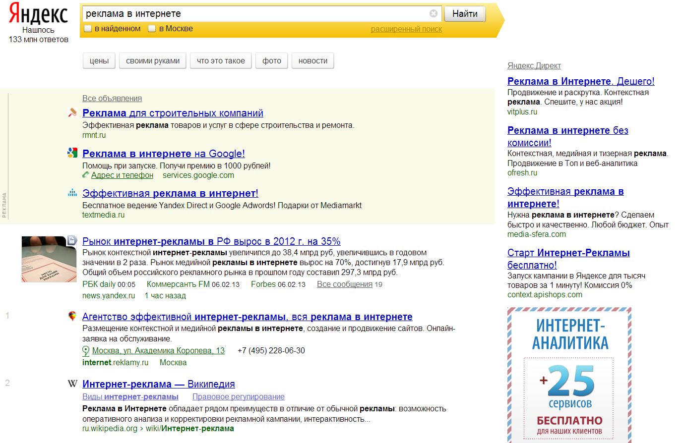
Task: Click the Интернет-Аналитика banner ad
Action: pyautogui.click(x=569, y=375)
